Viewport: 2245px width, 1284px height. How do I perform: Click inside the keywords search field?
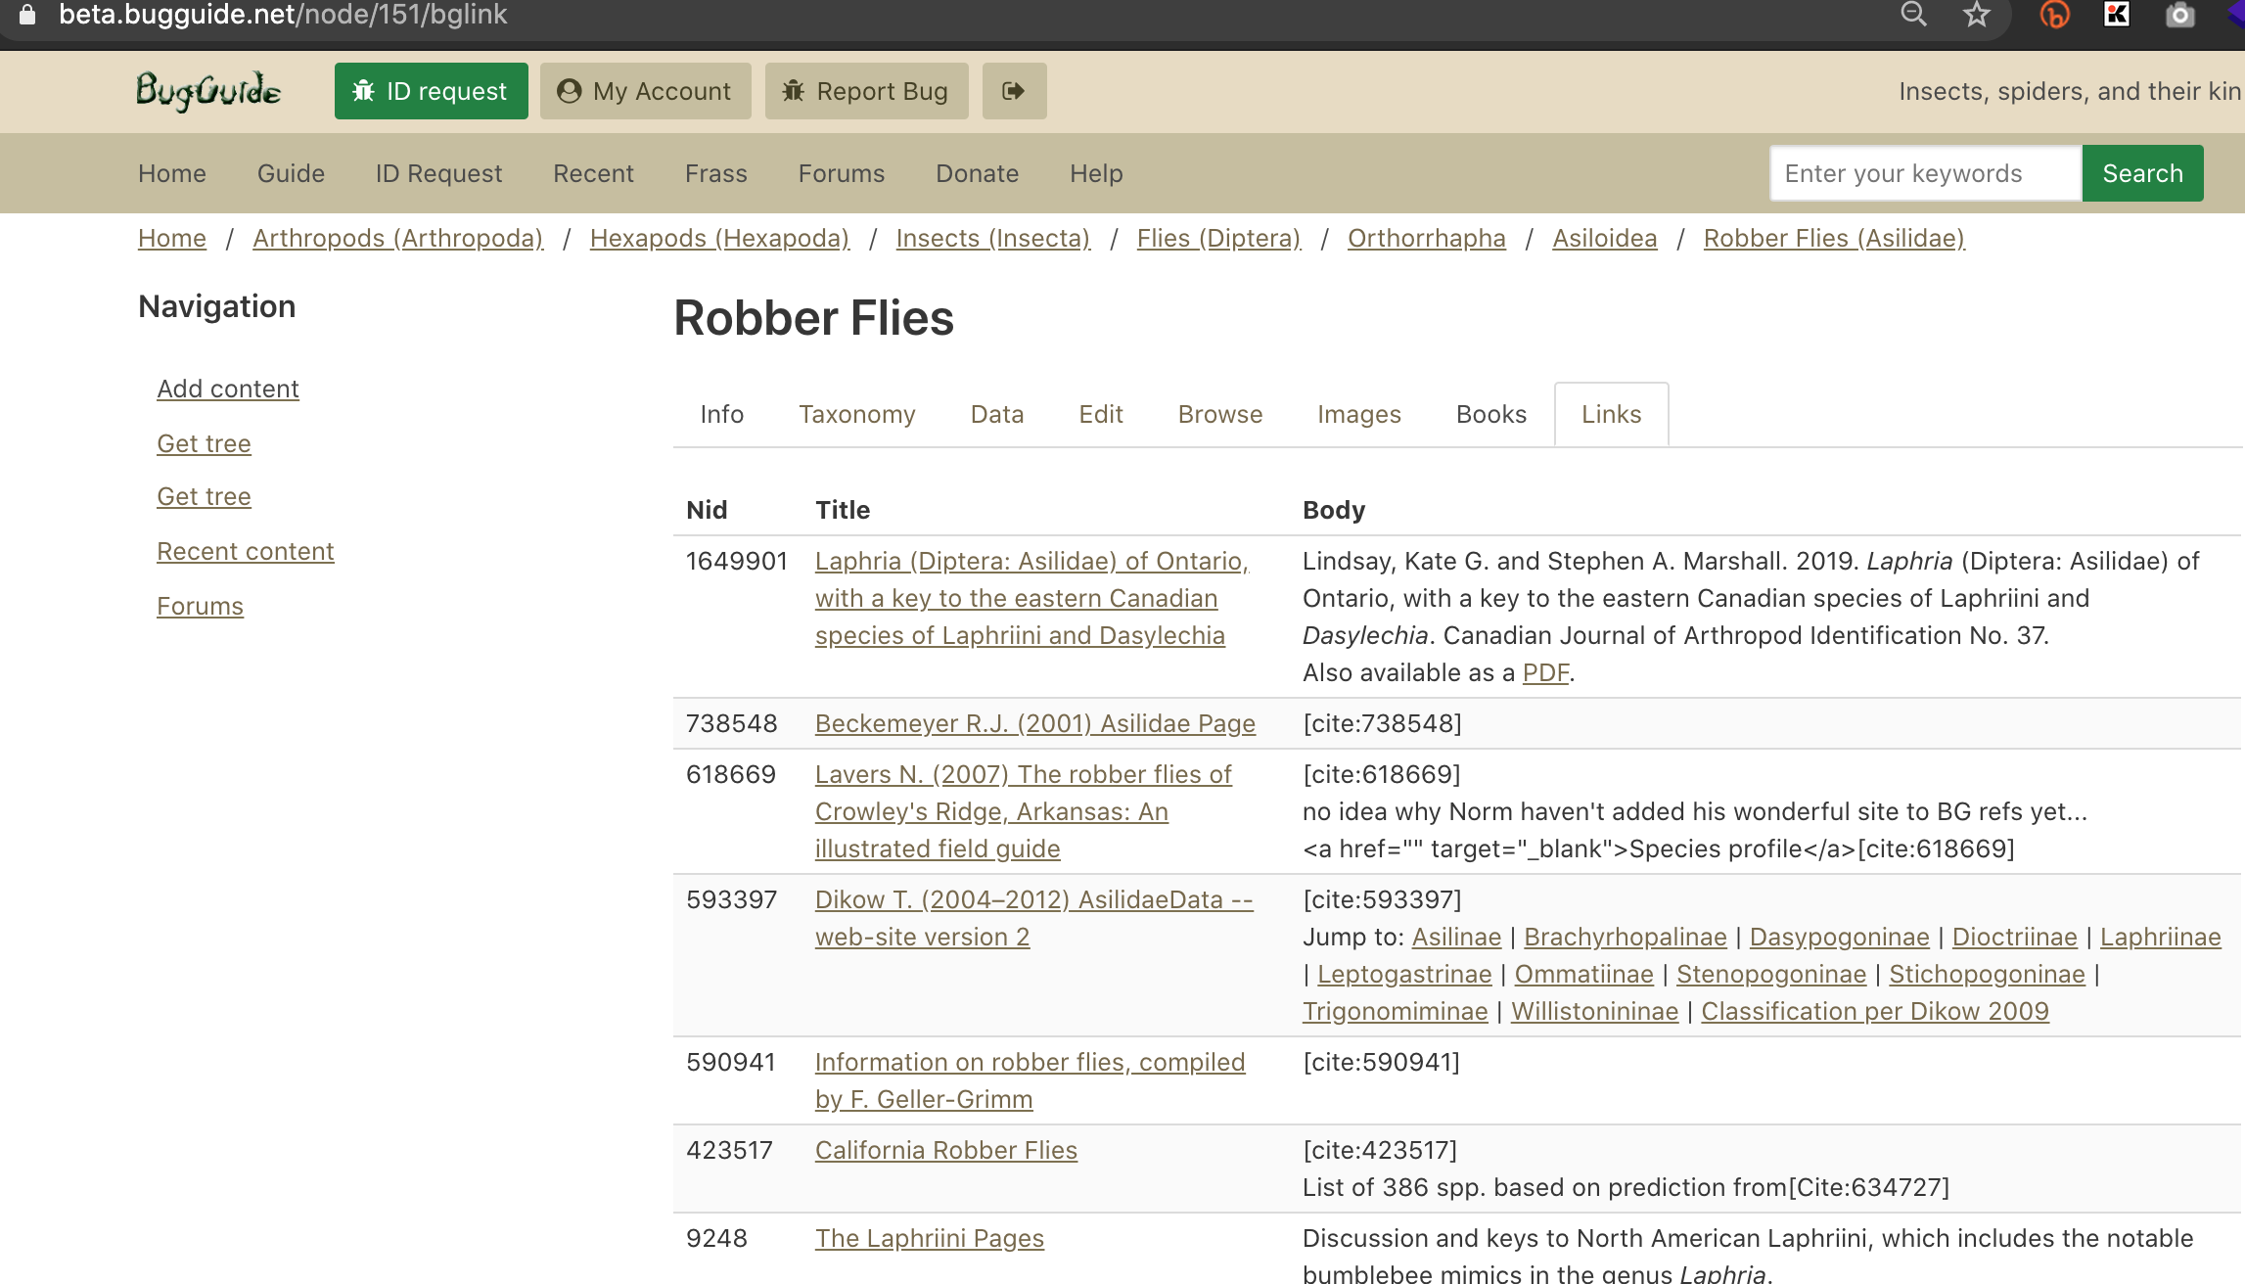click(1923, 172)
